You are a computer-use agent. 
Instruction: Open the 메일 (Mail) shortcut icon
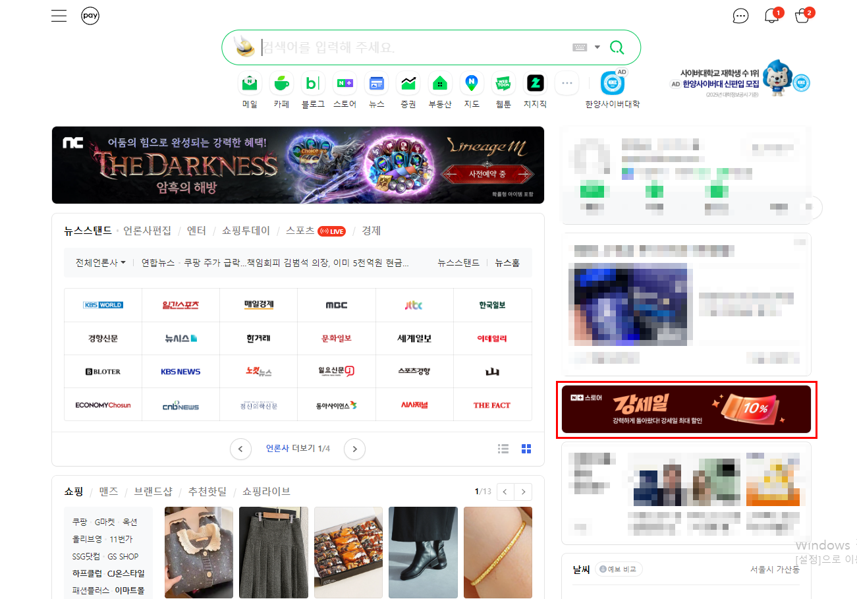point(250,84)
